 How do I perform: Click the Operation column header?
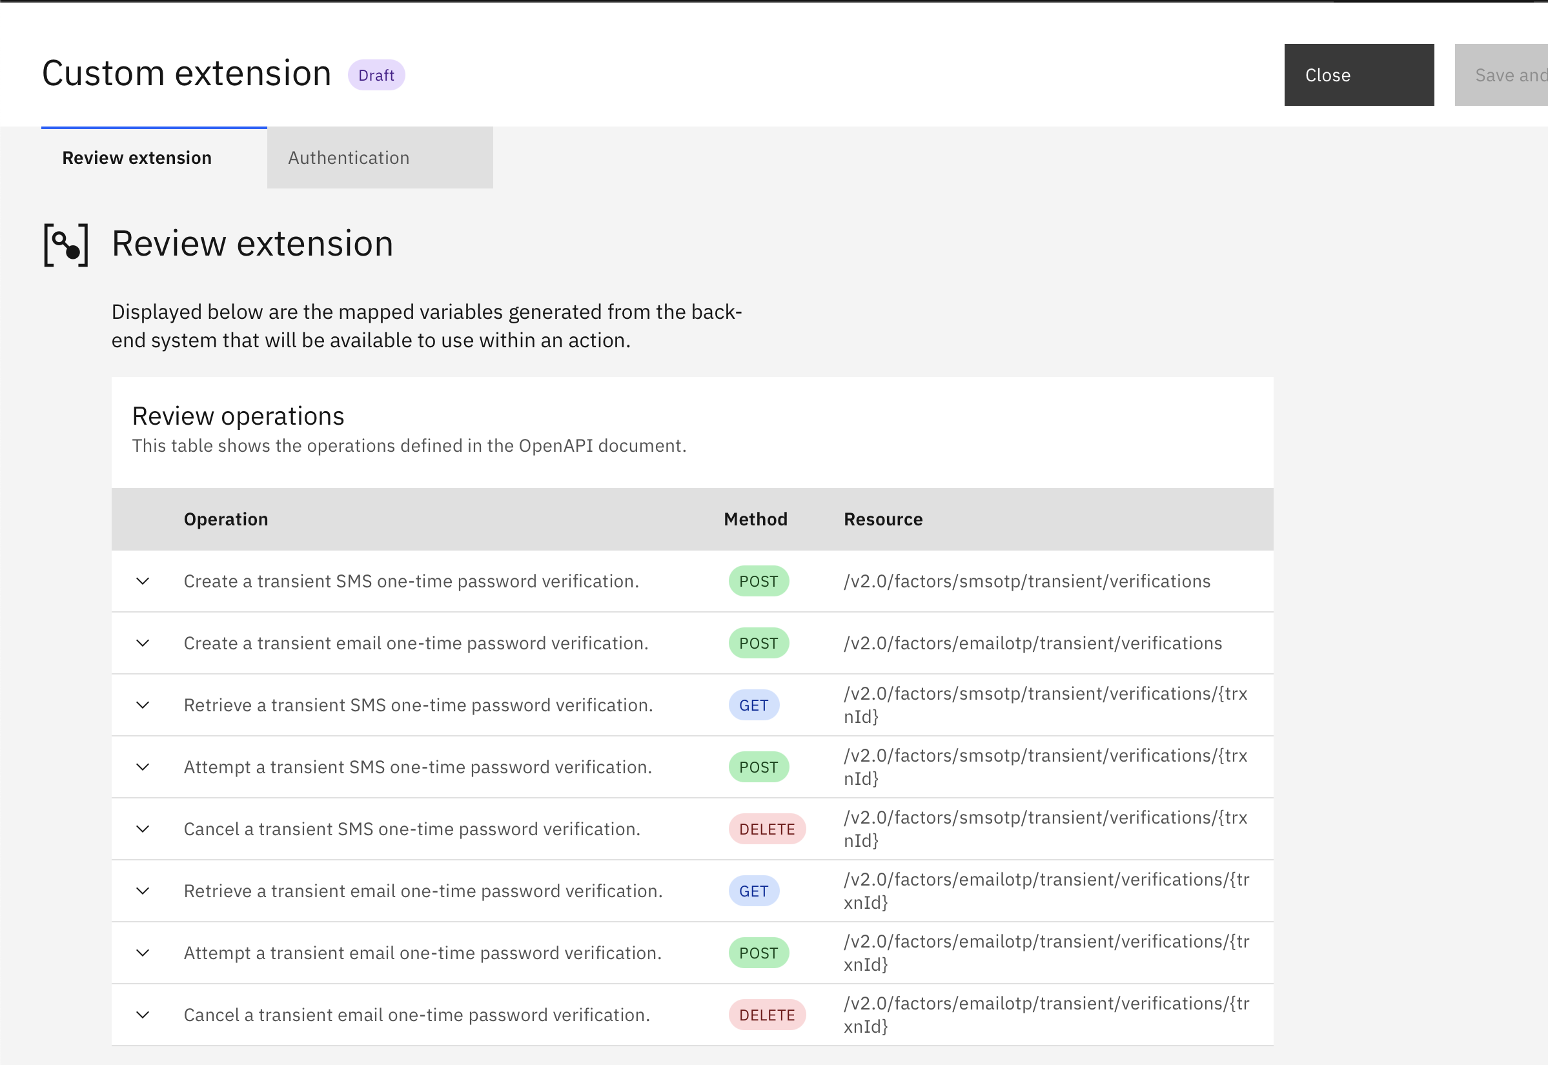(x=225, y=518)
